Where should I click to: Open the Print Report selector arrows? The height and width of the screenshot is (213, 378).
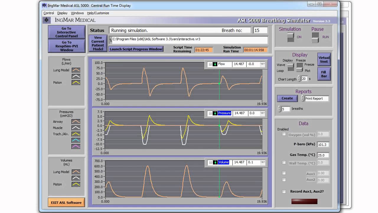coord(303,98)
